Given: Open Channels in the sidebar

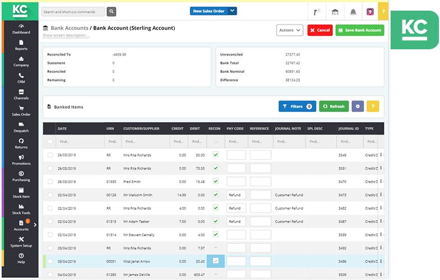Looking at the screenshot, I should (x=21, y=95).
